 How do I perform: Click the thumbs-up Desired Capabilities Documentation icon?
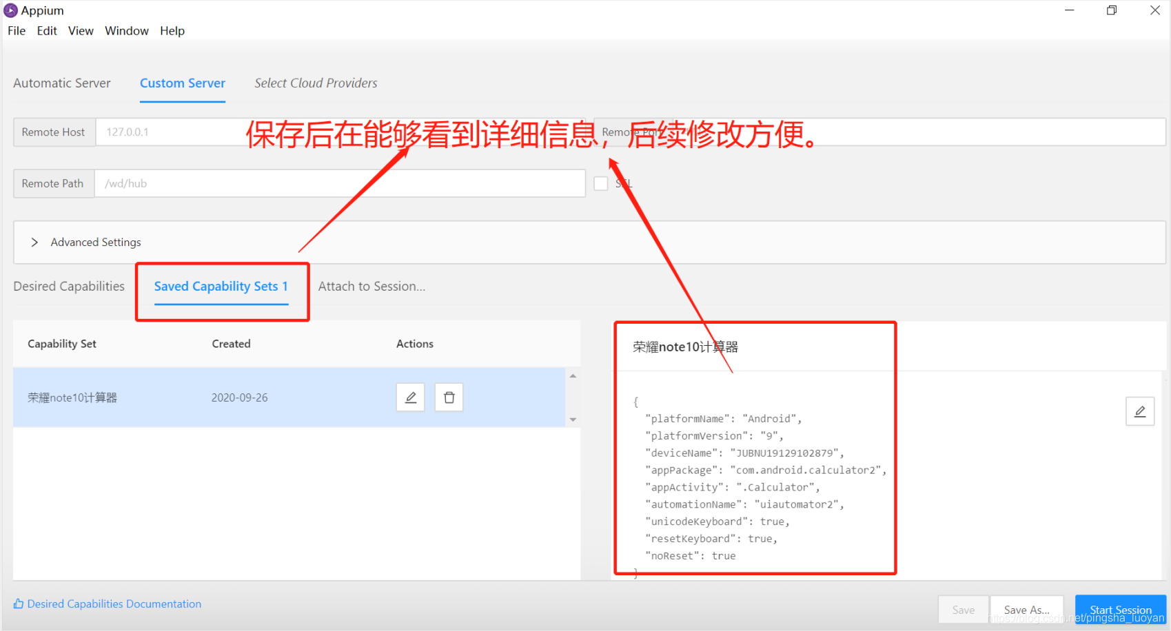tap(19, 604)
